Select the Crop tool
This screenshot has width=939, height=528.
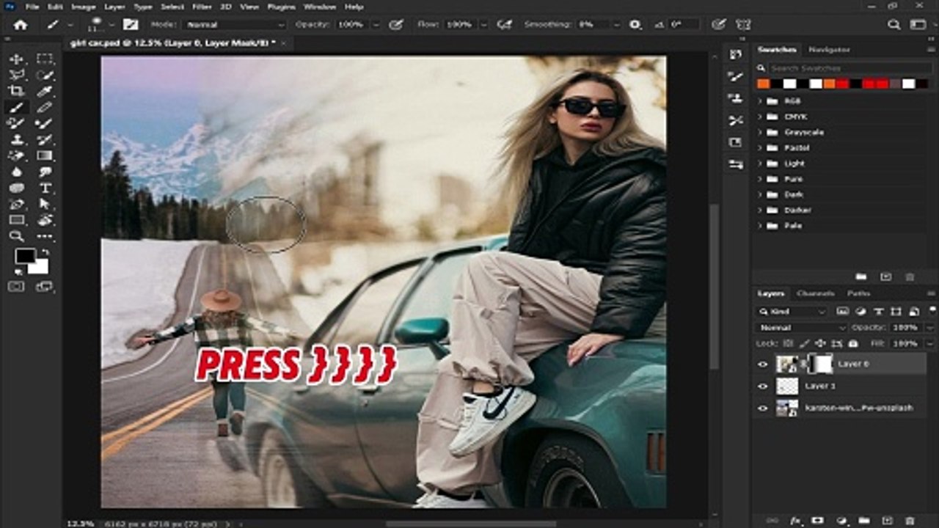coord(16,92)
